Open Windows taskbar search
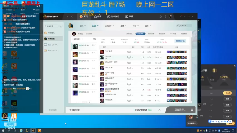 [9, 130]
